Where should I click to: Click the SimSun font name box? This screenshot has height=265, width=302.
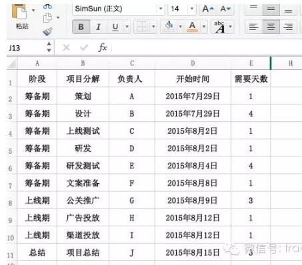point(115,9)
